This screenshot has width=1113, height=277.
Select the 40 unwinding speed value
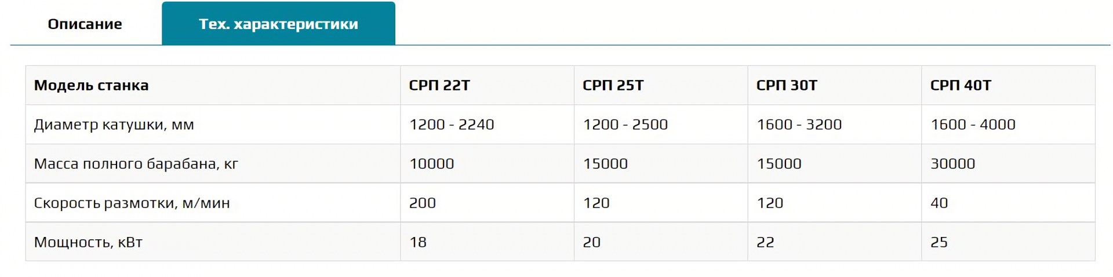coord(939,203)
